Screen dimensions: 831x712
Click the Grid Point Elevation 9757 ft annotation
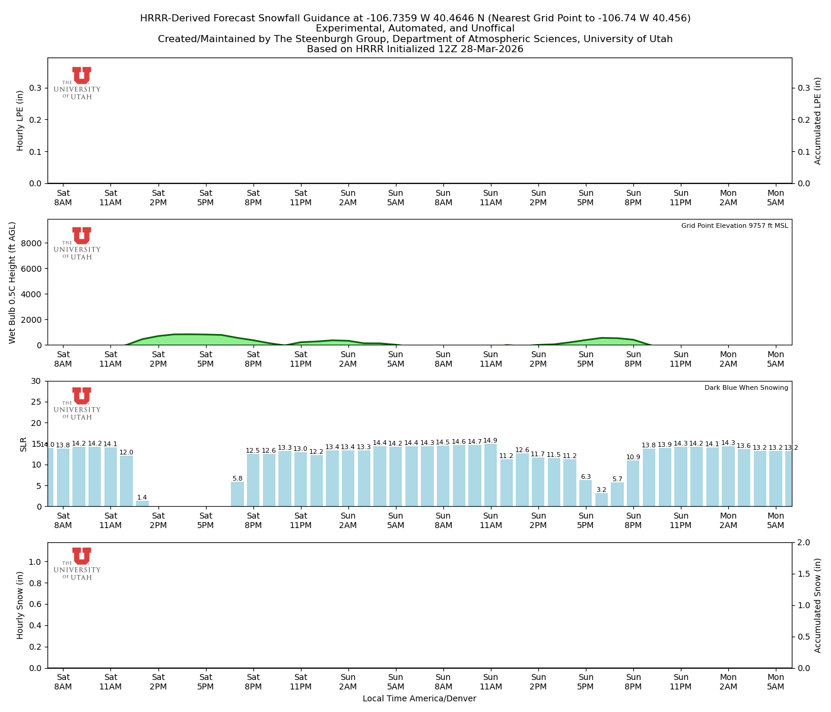(x=734, y=226)
